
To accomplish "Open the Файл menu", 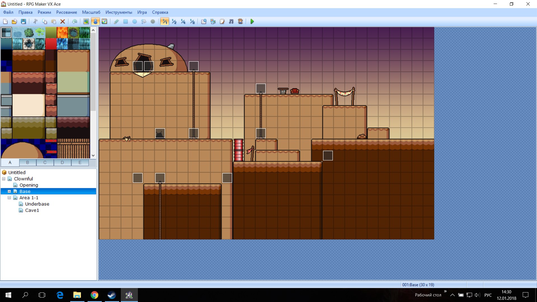I will (x=8, y=12).
